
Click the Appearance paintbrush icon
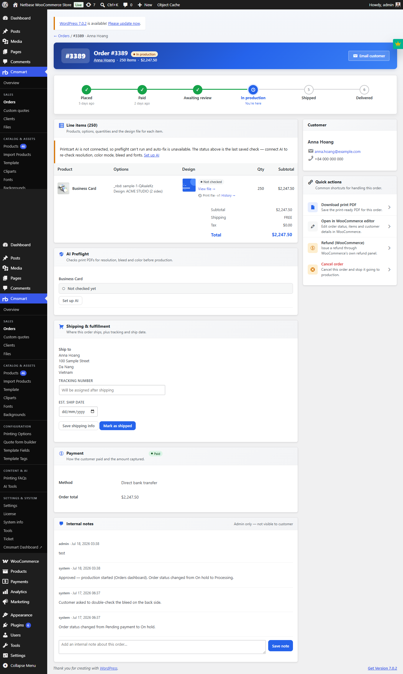[x=5, y=615]
